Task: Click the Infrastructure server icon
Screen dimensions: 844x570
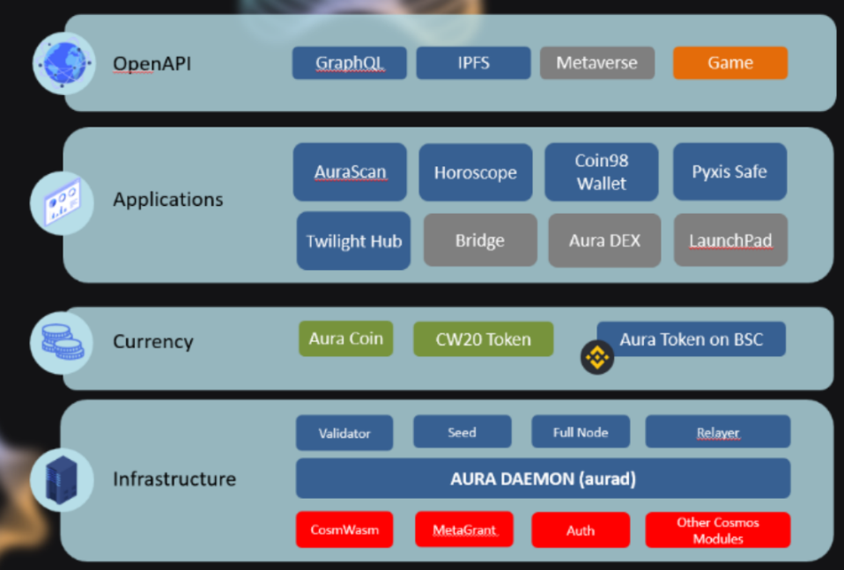Action: click(x=62, y=480)
